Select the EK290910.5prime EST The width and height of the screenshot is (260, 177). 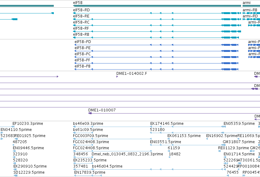(30, 166)
